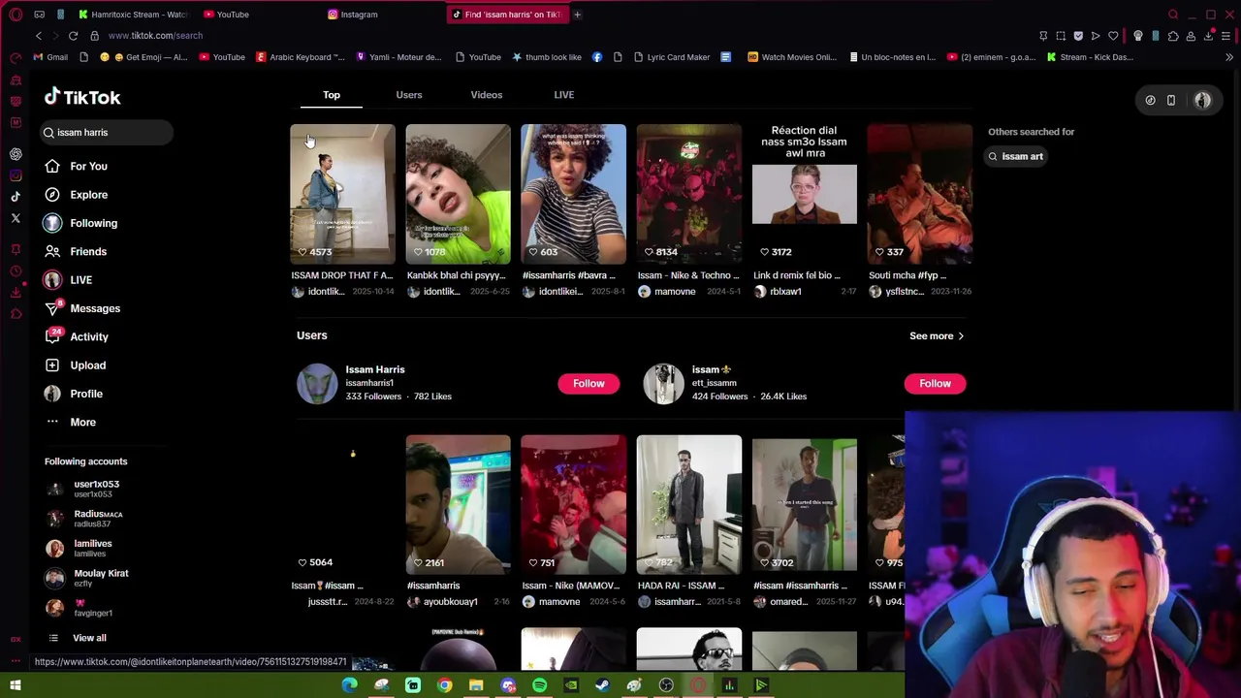Image resolution: width=1241 pixels, height=698 pixels.
Task: Click See more users link
Action: (x=937, y=336)
